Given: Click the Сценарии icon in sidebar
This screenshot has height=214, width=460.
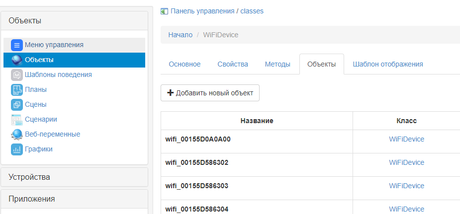Looking at the screenshot, I should 17,119.
